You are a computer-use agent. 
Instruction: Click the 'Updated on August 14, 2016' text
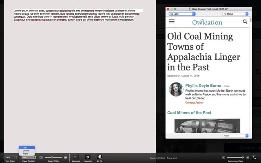click(183, 76)
